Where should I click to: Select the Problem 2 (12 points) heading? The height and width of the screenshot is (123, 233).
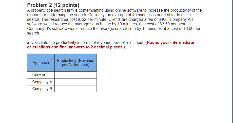(x=53, y=5)
